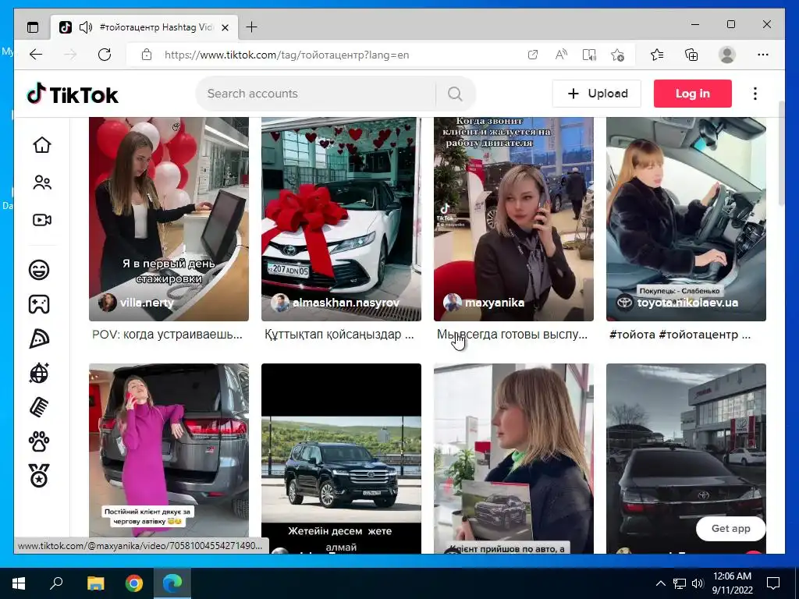Launch Google Chrome from taskbar
The image size is (799, 599).
[x=134, y=583]
